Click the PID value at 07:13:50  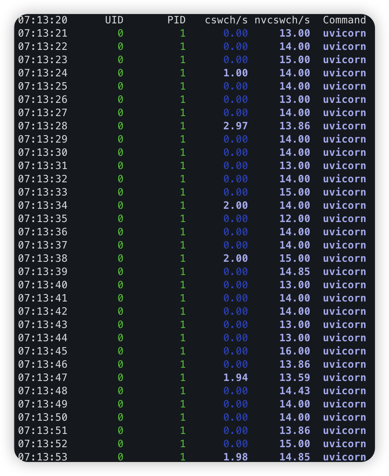[x=182, y=418]
